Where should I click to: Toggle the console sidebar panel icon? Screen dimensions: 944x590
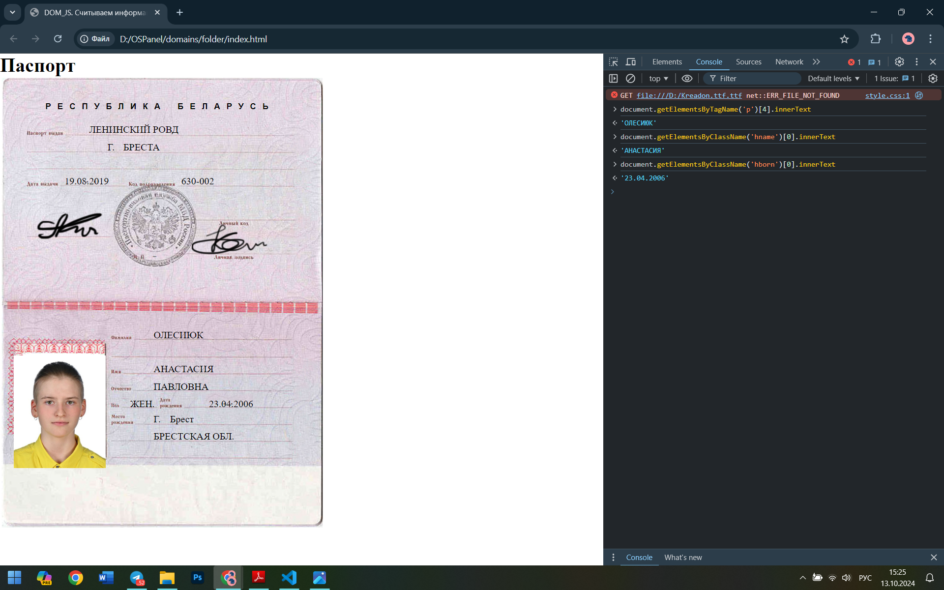coord(613,79)
